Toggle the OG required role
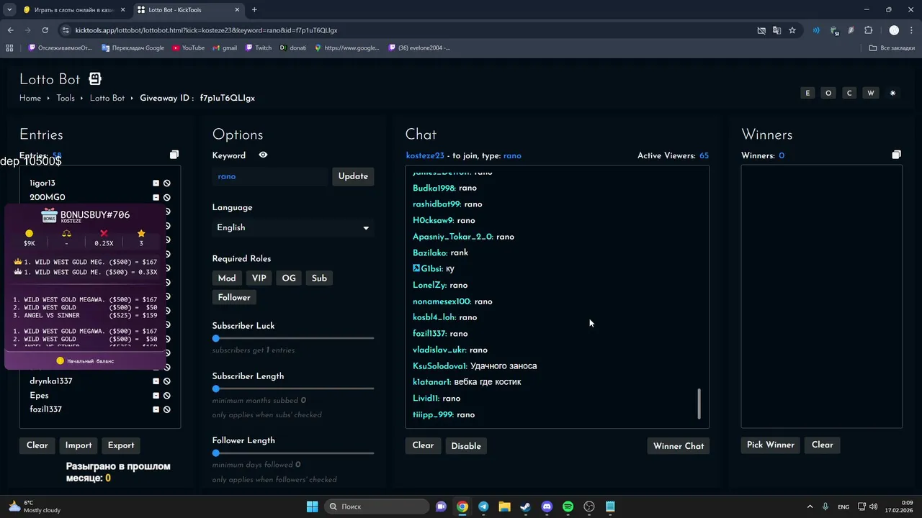This screenshot has height=518, width=922. 289,278
